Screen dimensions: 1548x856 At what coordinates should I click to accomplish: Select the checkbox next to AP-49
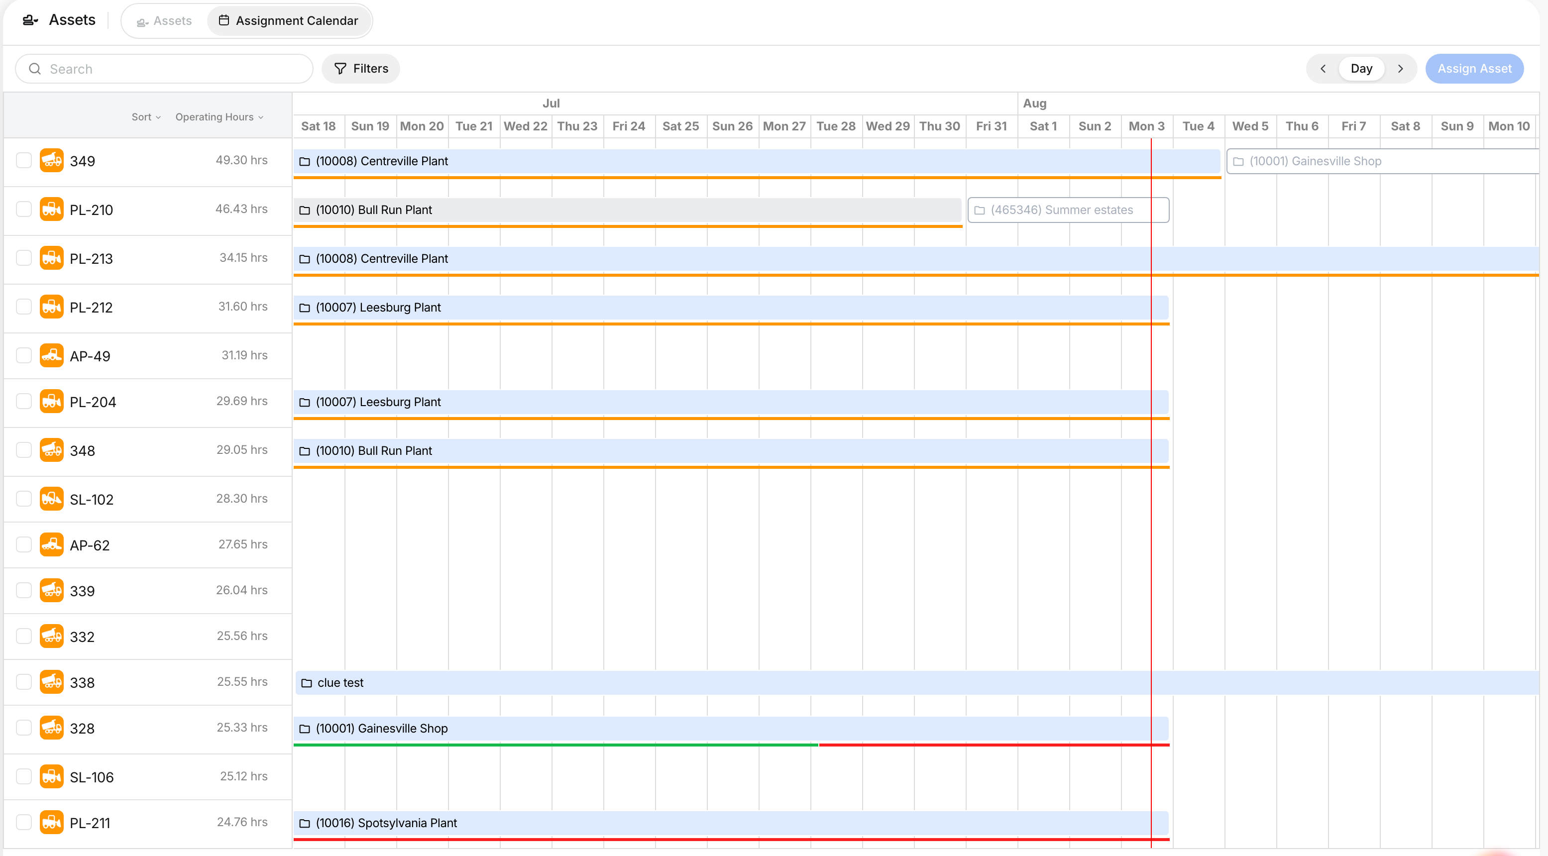pyautogui.click(x=23, y=356)
